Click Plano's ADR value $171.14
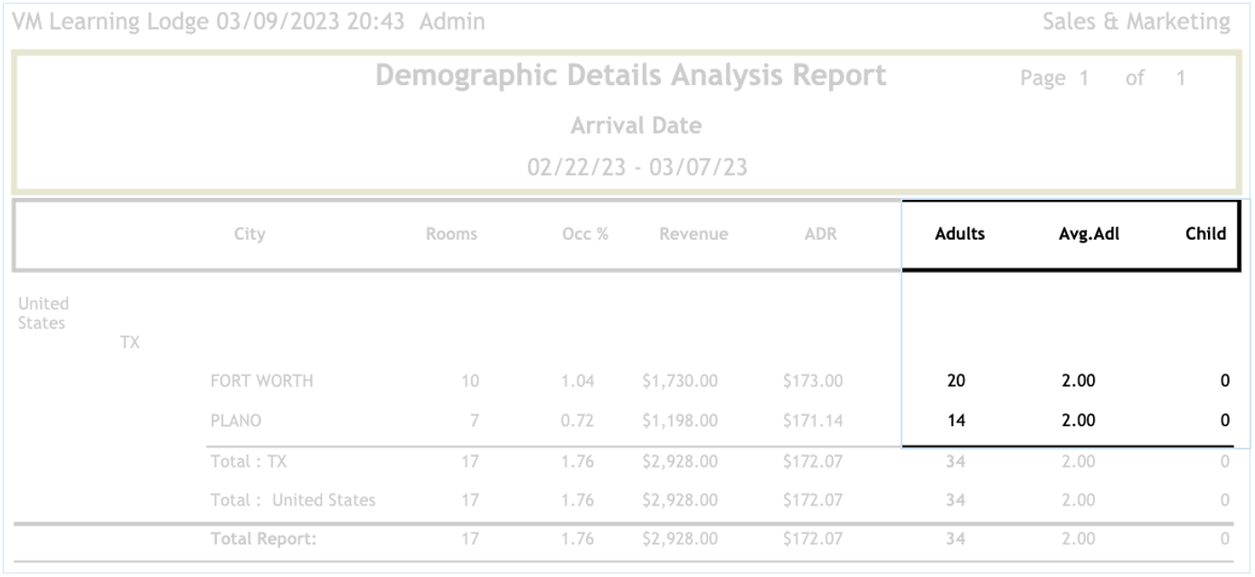1255x577 pixels. 812,421
